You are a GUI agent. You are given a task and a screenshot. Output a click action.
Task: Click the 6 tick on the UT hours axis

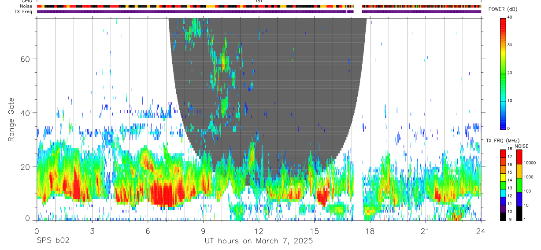(148, 231)
